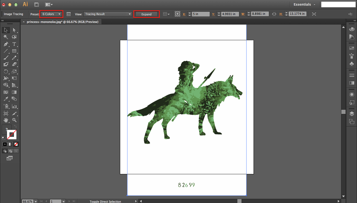The image size is (357, 203).
Task: Select the Gradient tool in toolbox
Action: 14,92
